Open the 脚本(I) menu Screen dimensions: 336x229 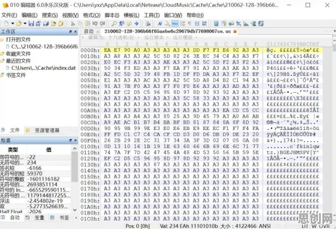pyautogui.click(x=112, y=15)
